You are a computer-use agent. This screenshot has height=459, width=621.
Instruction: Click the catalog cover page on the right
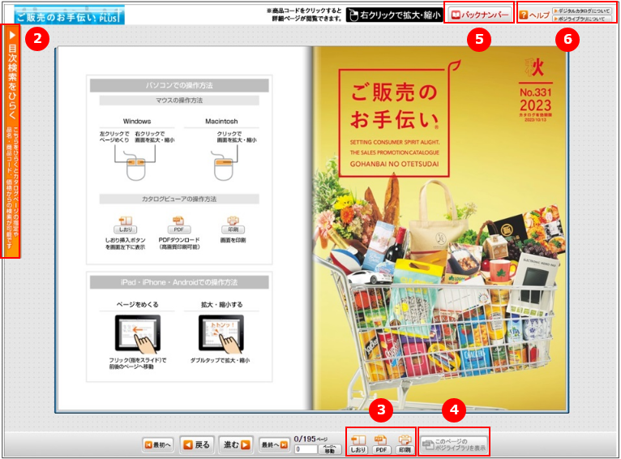[x=439, y=228]
